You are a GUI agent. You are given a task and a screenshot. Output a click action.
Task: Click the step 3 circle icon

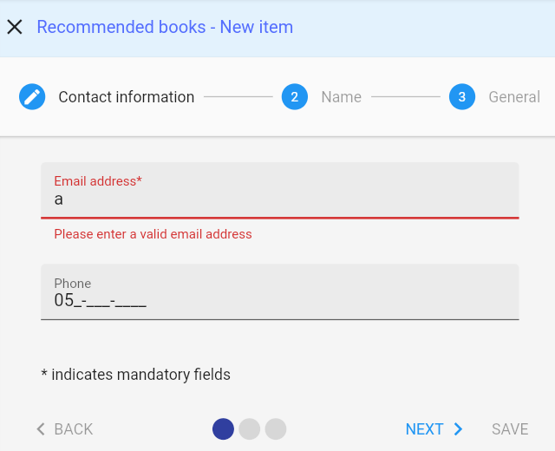pyautogui.click(x=462, y=97)
